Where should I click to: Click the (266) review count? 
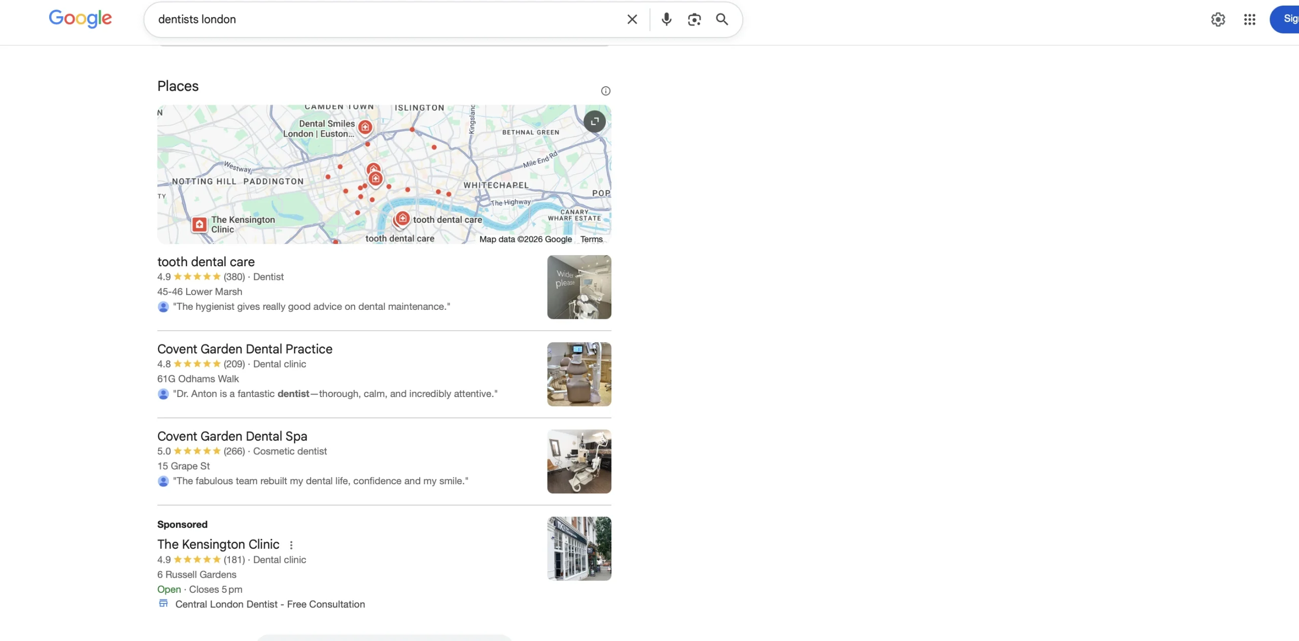[234, 451]
